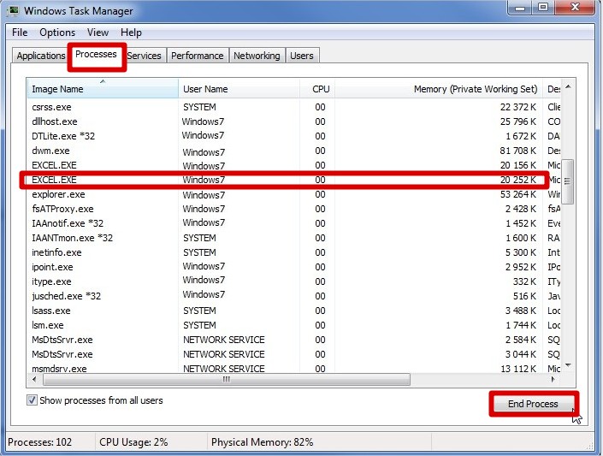The height and width of the screenshot is (456, 603).
Task: Toggle Show processes from all users
Action: point(33,400)
